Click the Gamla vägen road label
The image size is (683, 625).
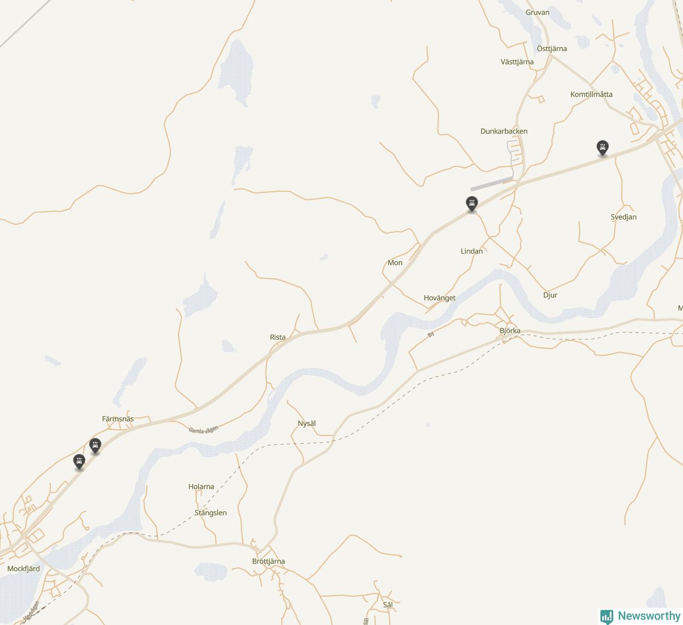click(x=203, y=429)
